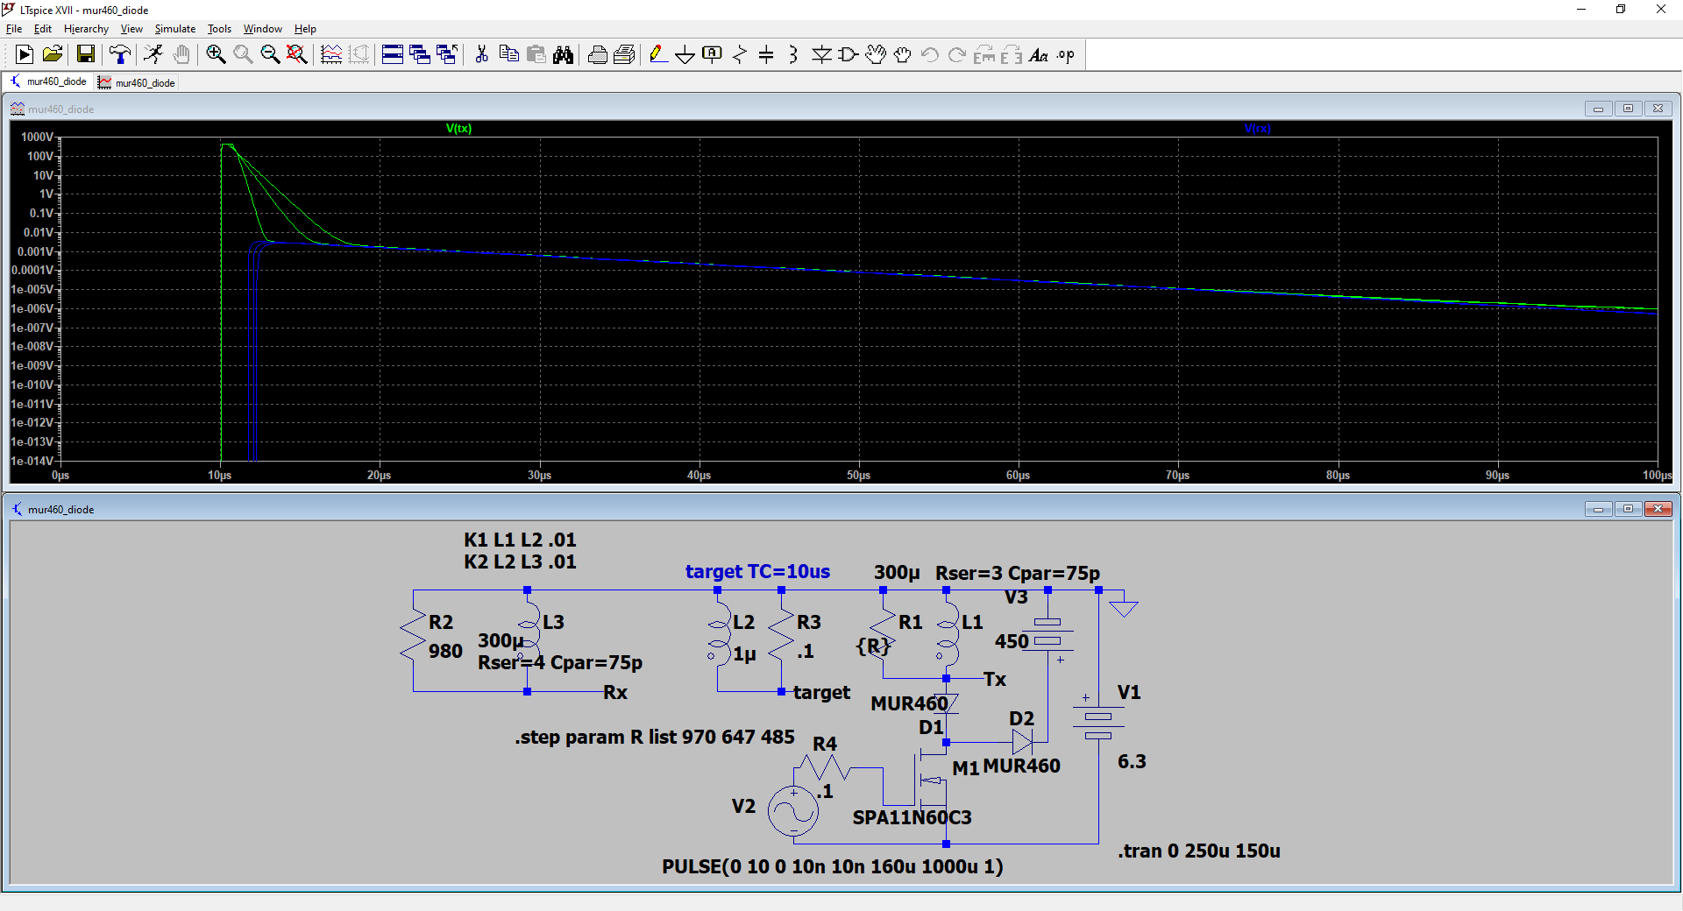Select the Resistor component tool
1683x911 pixels.
pyautogui.click(x=739, y=54)
